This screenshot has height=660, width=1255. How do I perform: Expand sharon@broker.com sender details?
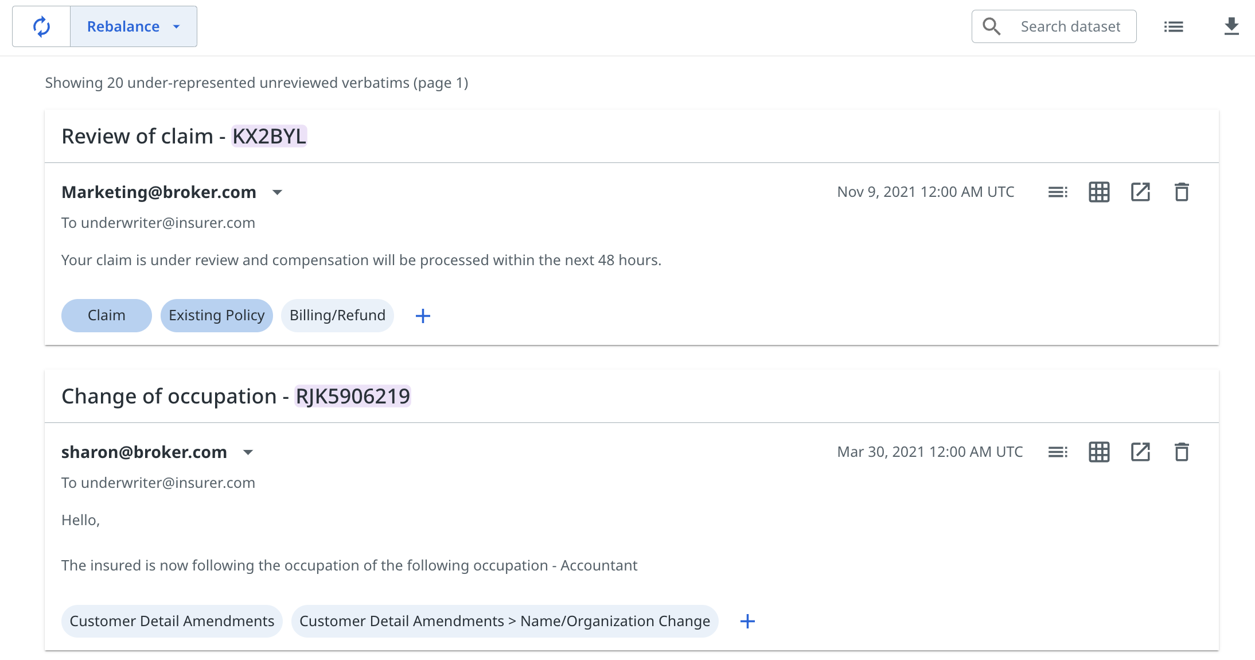pos(248,452)
